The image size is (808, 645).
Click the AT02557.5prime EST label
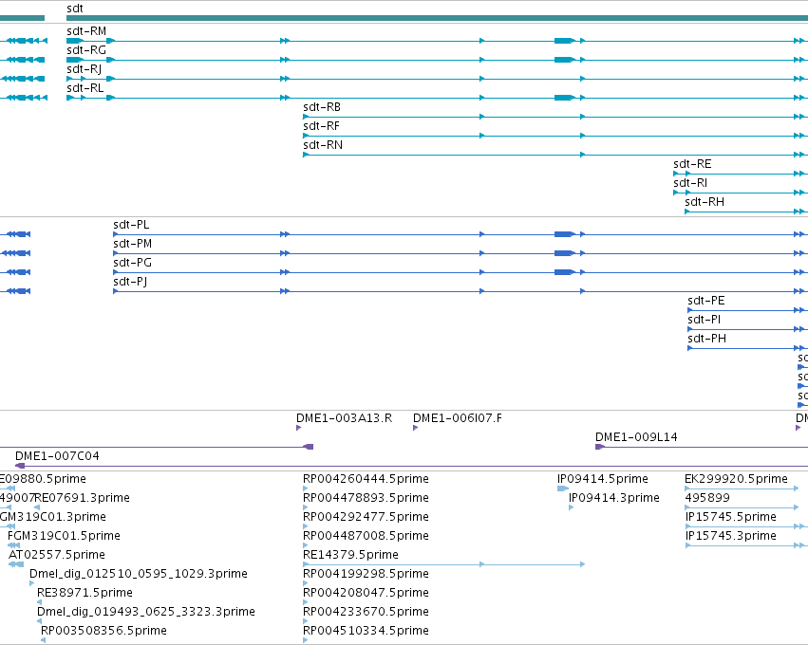pyautogui.click(x=57, y=555)
